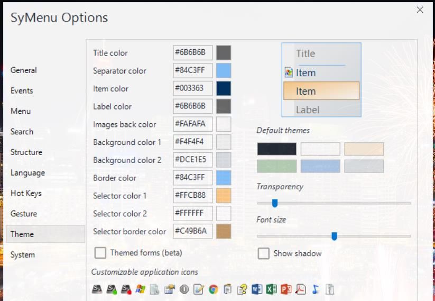Choose the SyMenu icon with red badge

click(126, 289)
